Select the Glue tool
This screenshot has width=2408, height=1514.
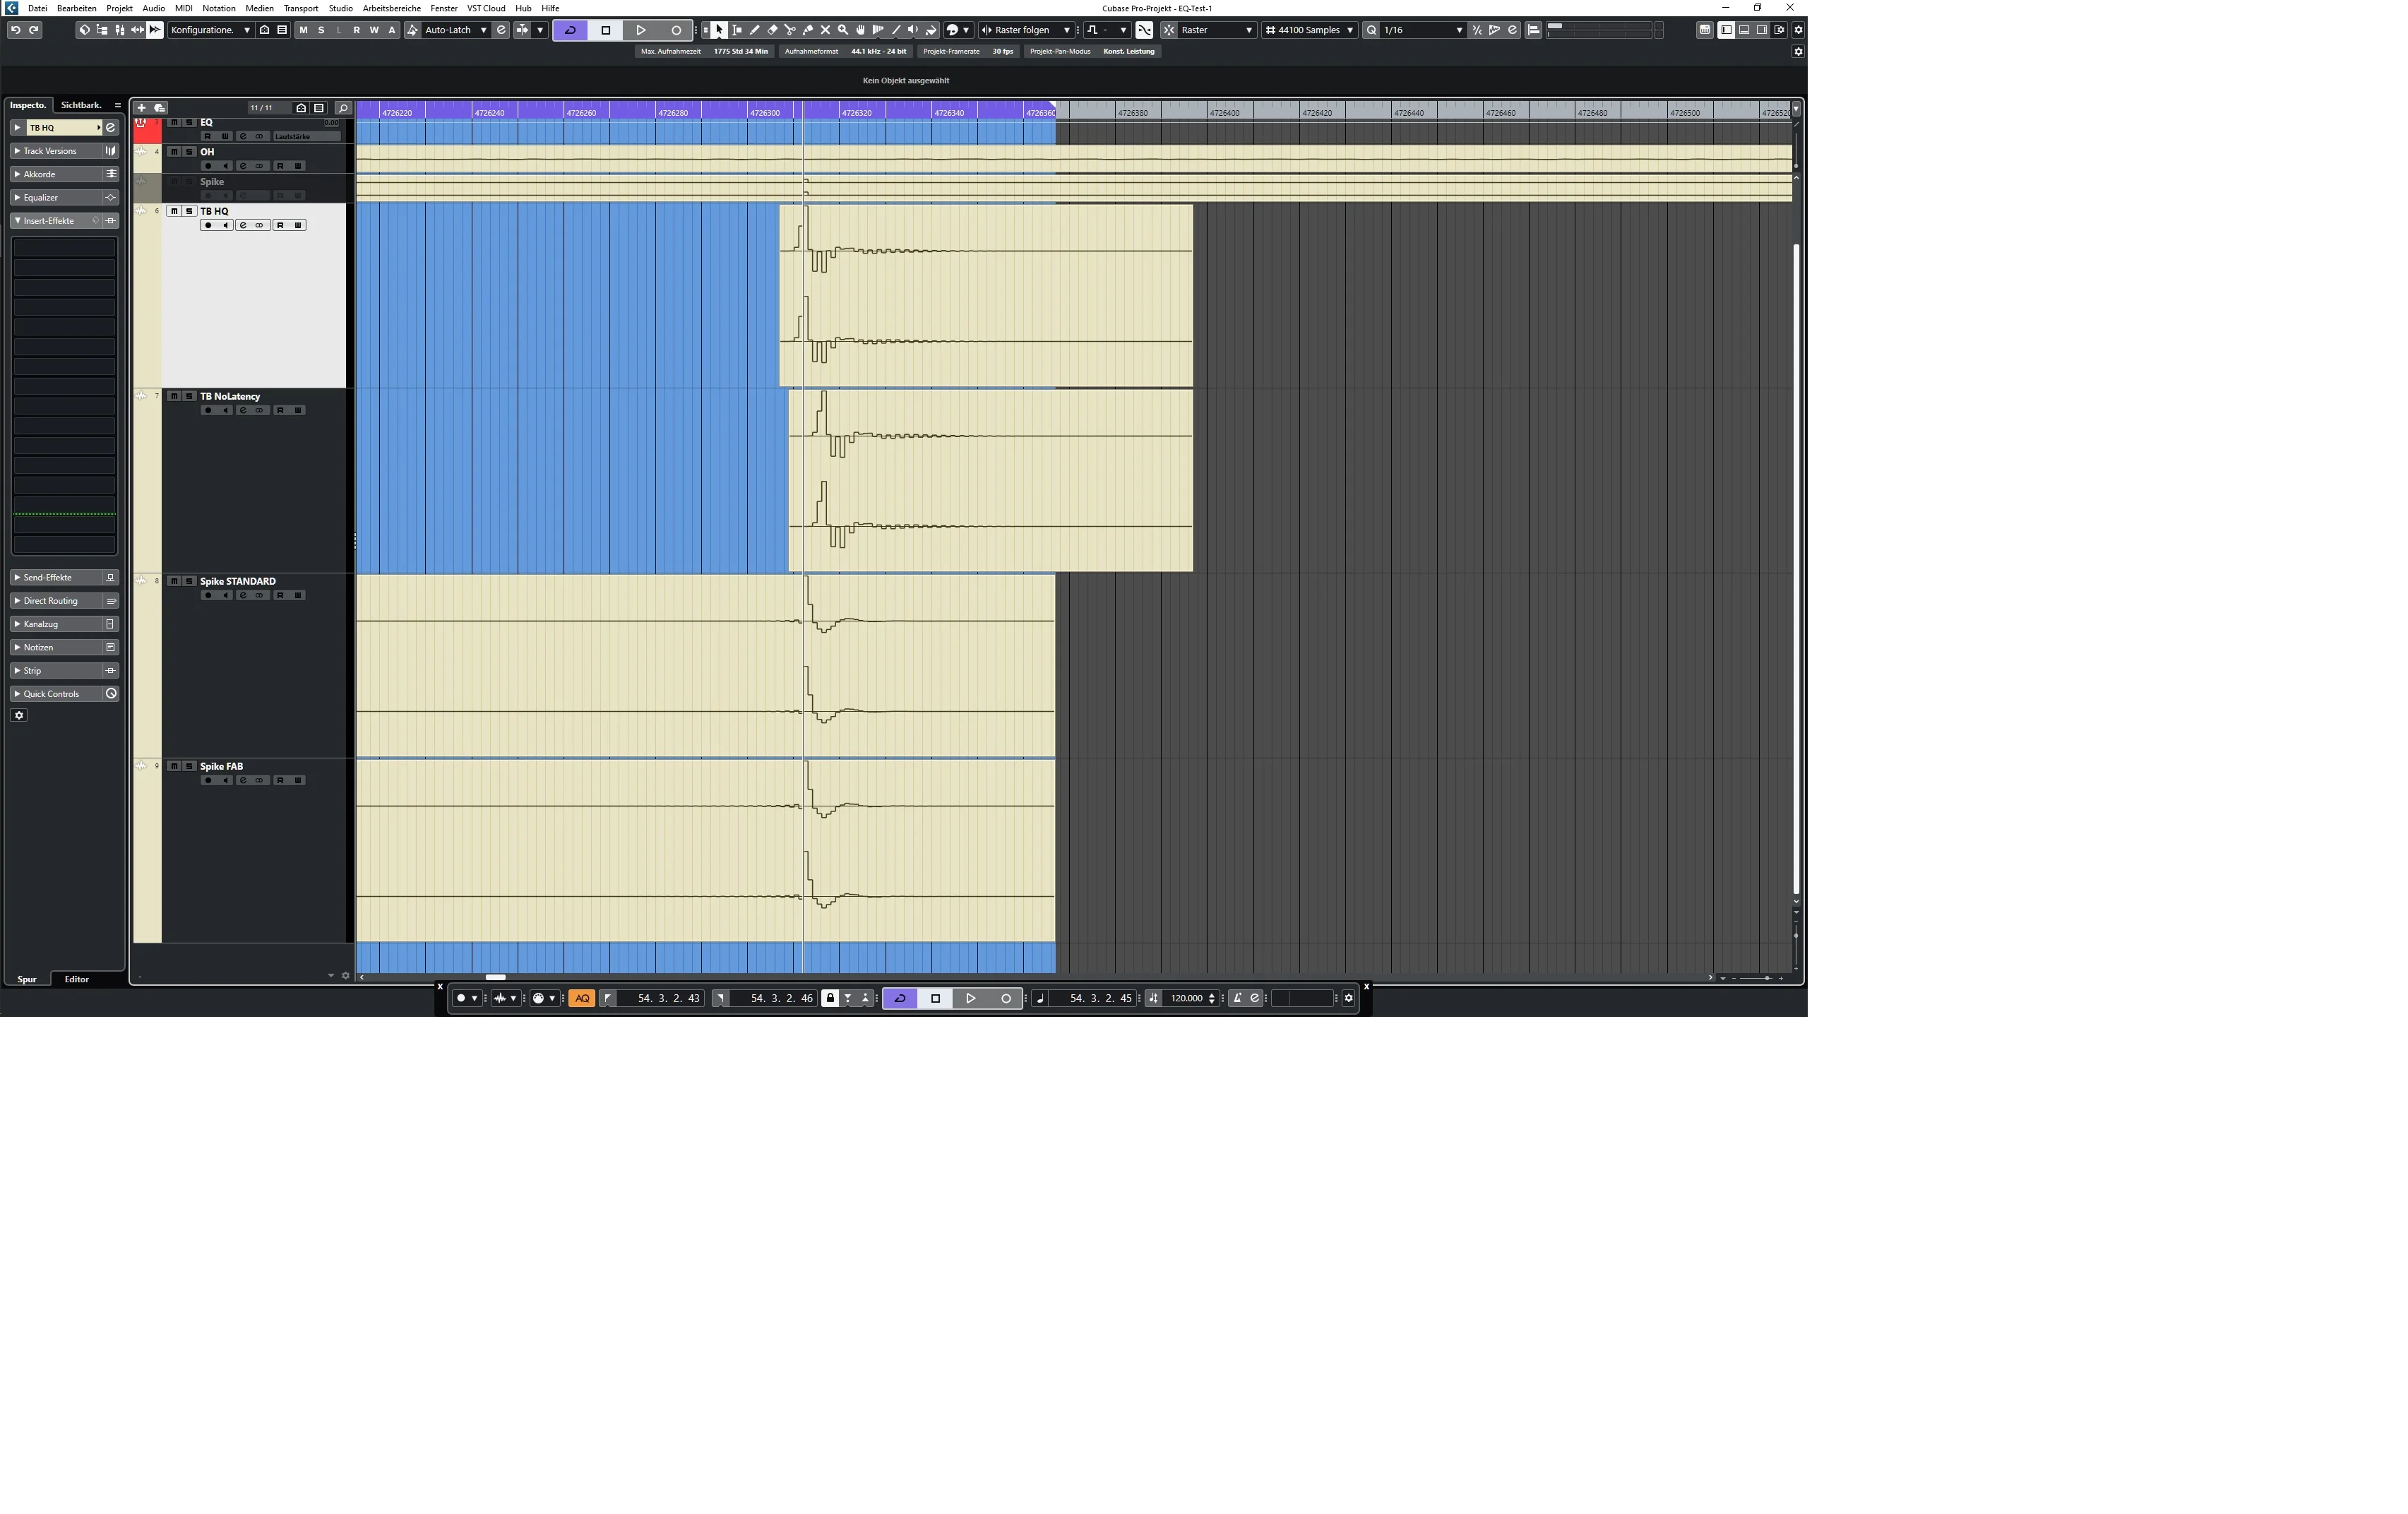tap(808, 30)
